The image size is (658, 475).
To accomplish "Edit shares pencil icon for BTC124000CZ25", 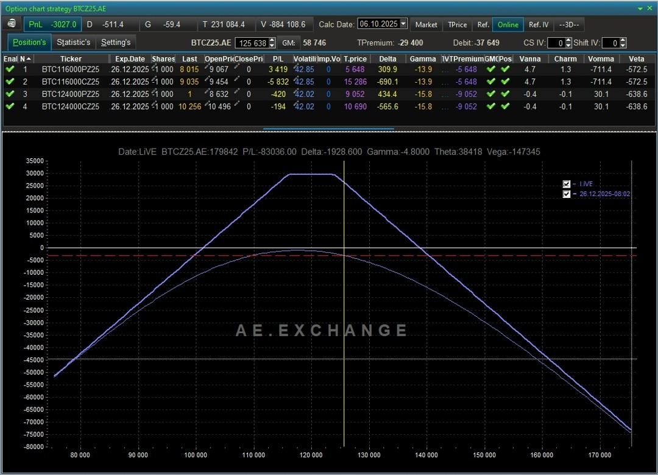I will pos(154,104).
